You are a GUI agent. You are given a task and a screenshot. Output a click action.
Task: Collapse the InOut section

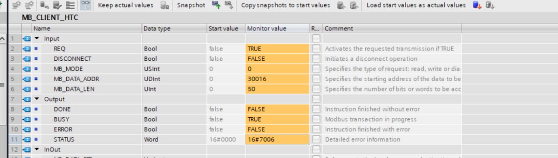tap(37, 149)
